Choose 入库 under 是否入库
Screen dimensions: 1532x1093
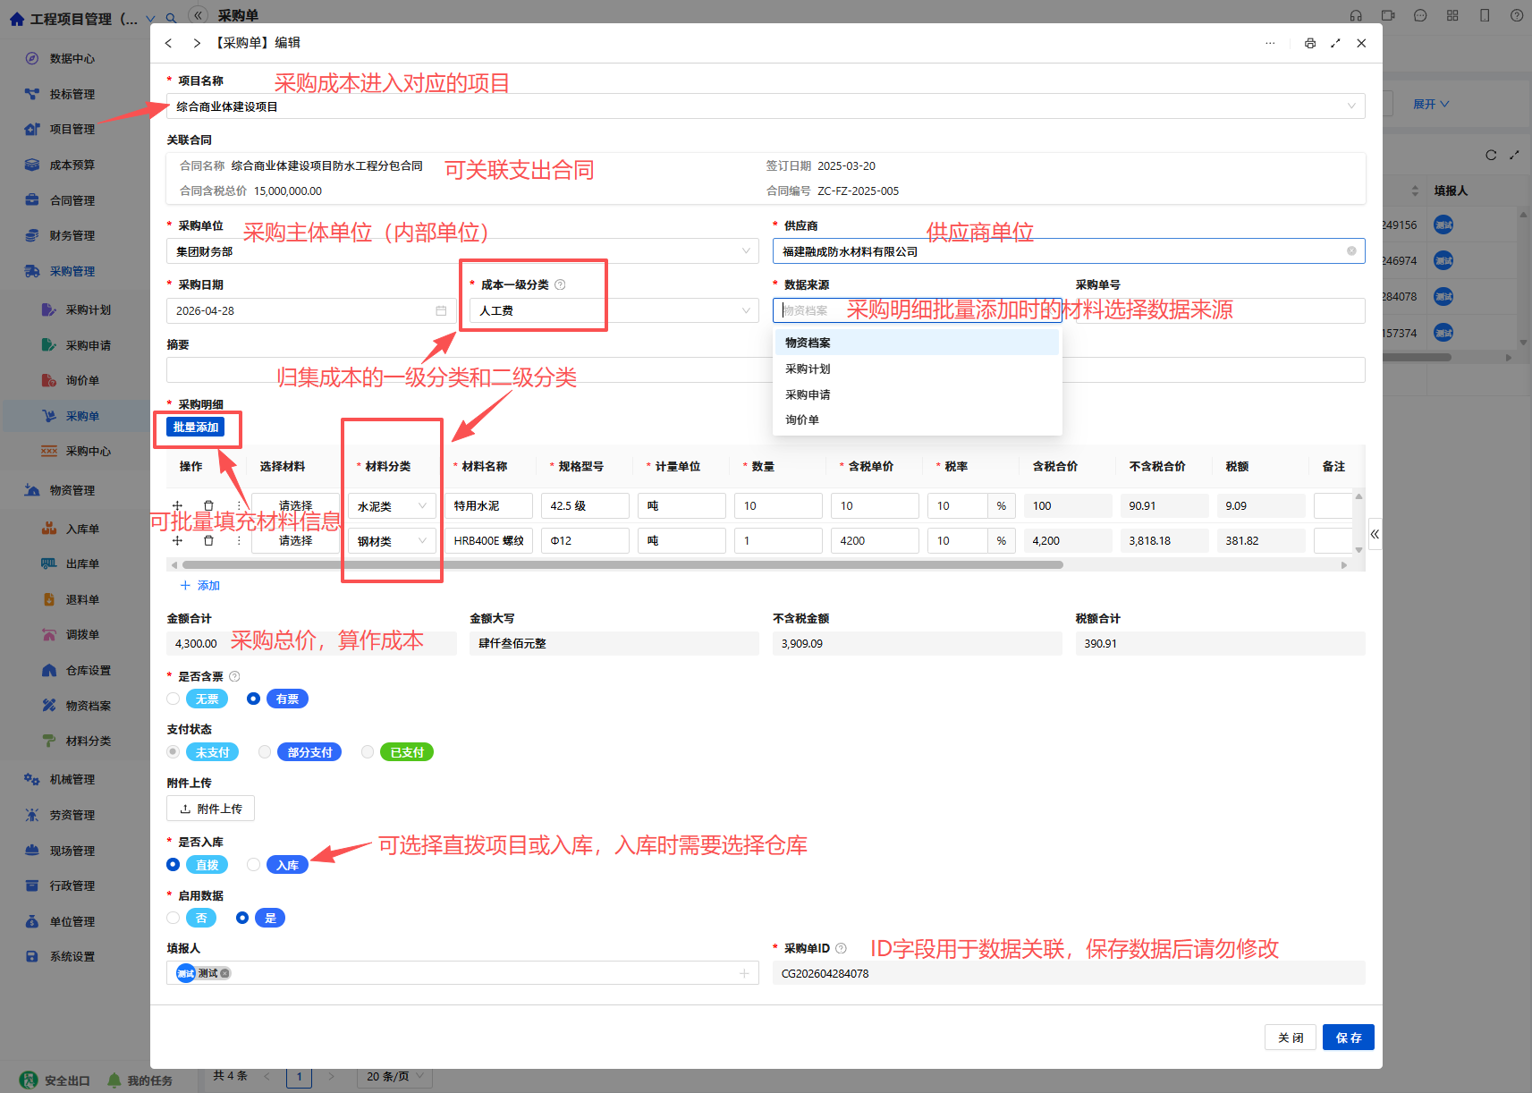coord(254,865)
